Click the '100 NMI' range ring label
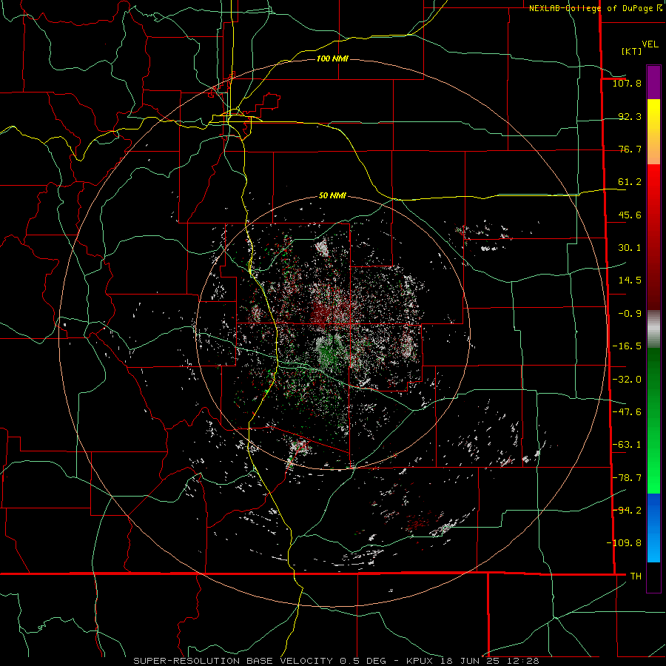The width and height of the screenshot is (666, 666). (332, 58)
